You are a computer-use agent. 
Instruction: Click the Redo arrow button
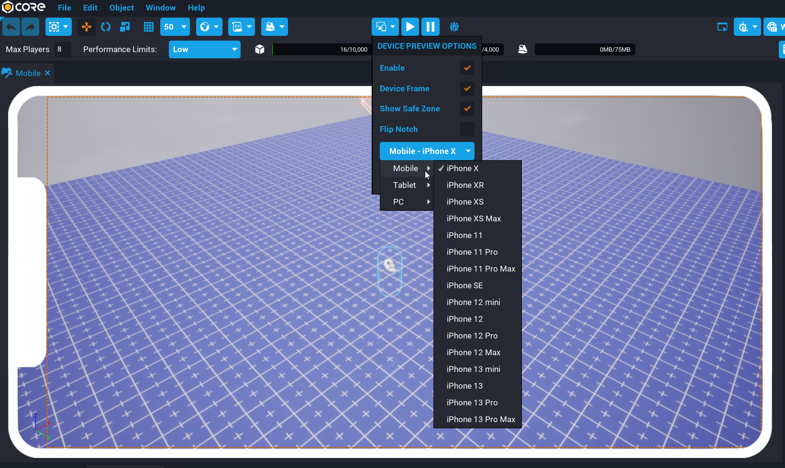30,27
